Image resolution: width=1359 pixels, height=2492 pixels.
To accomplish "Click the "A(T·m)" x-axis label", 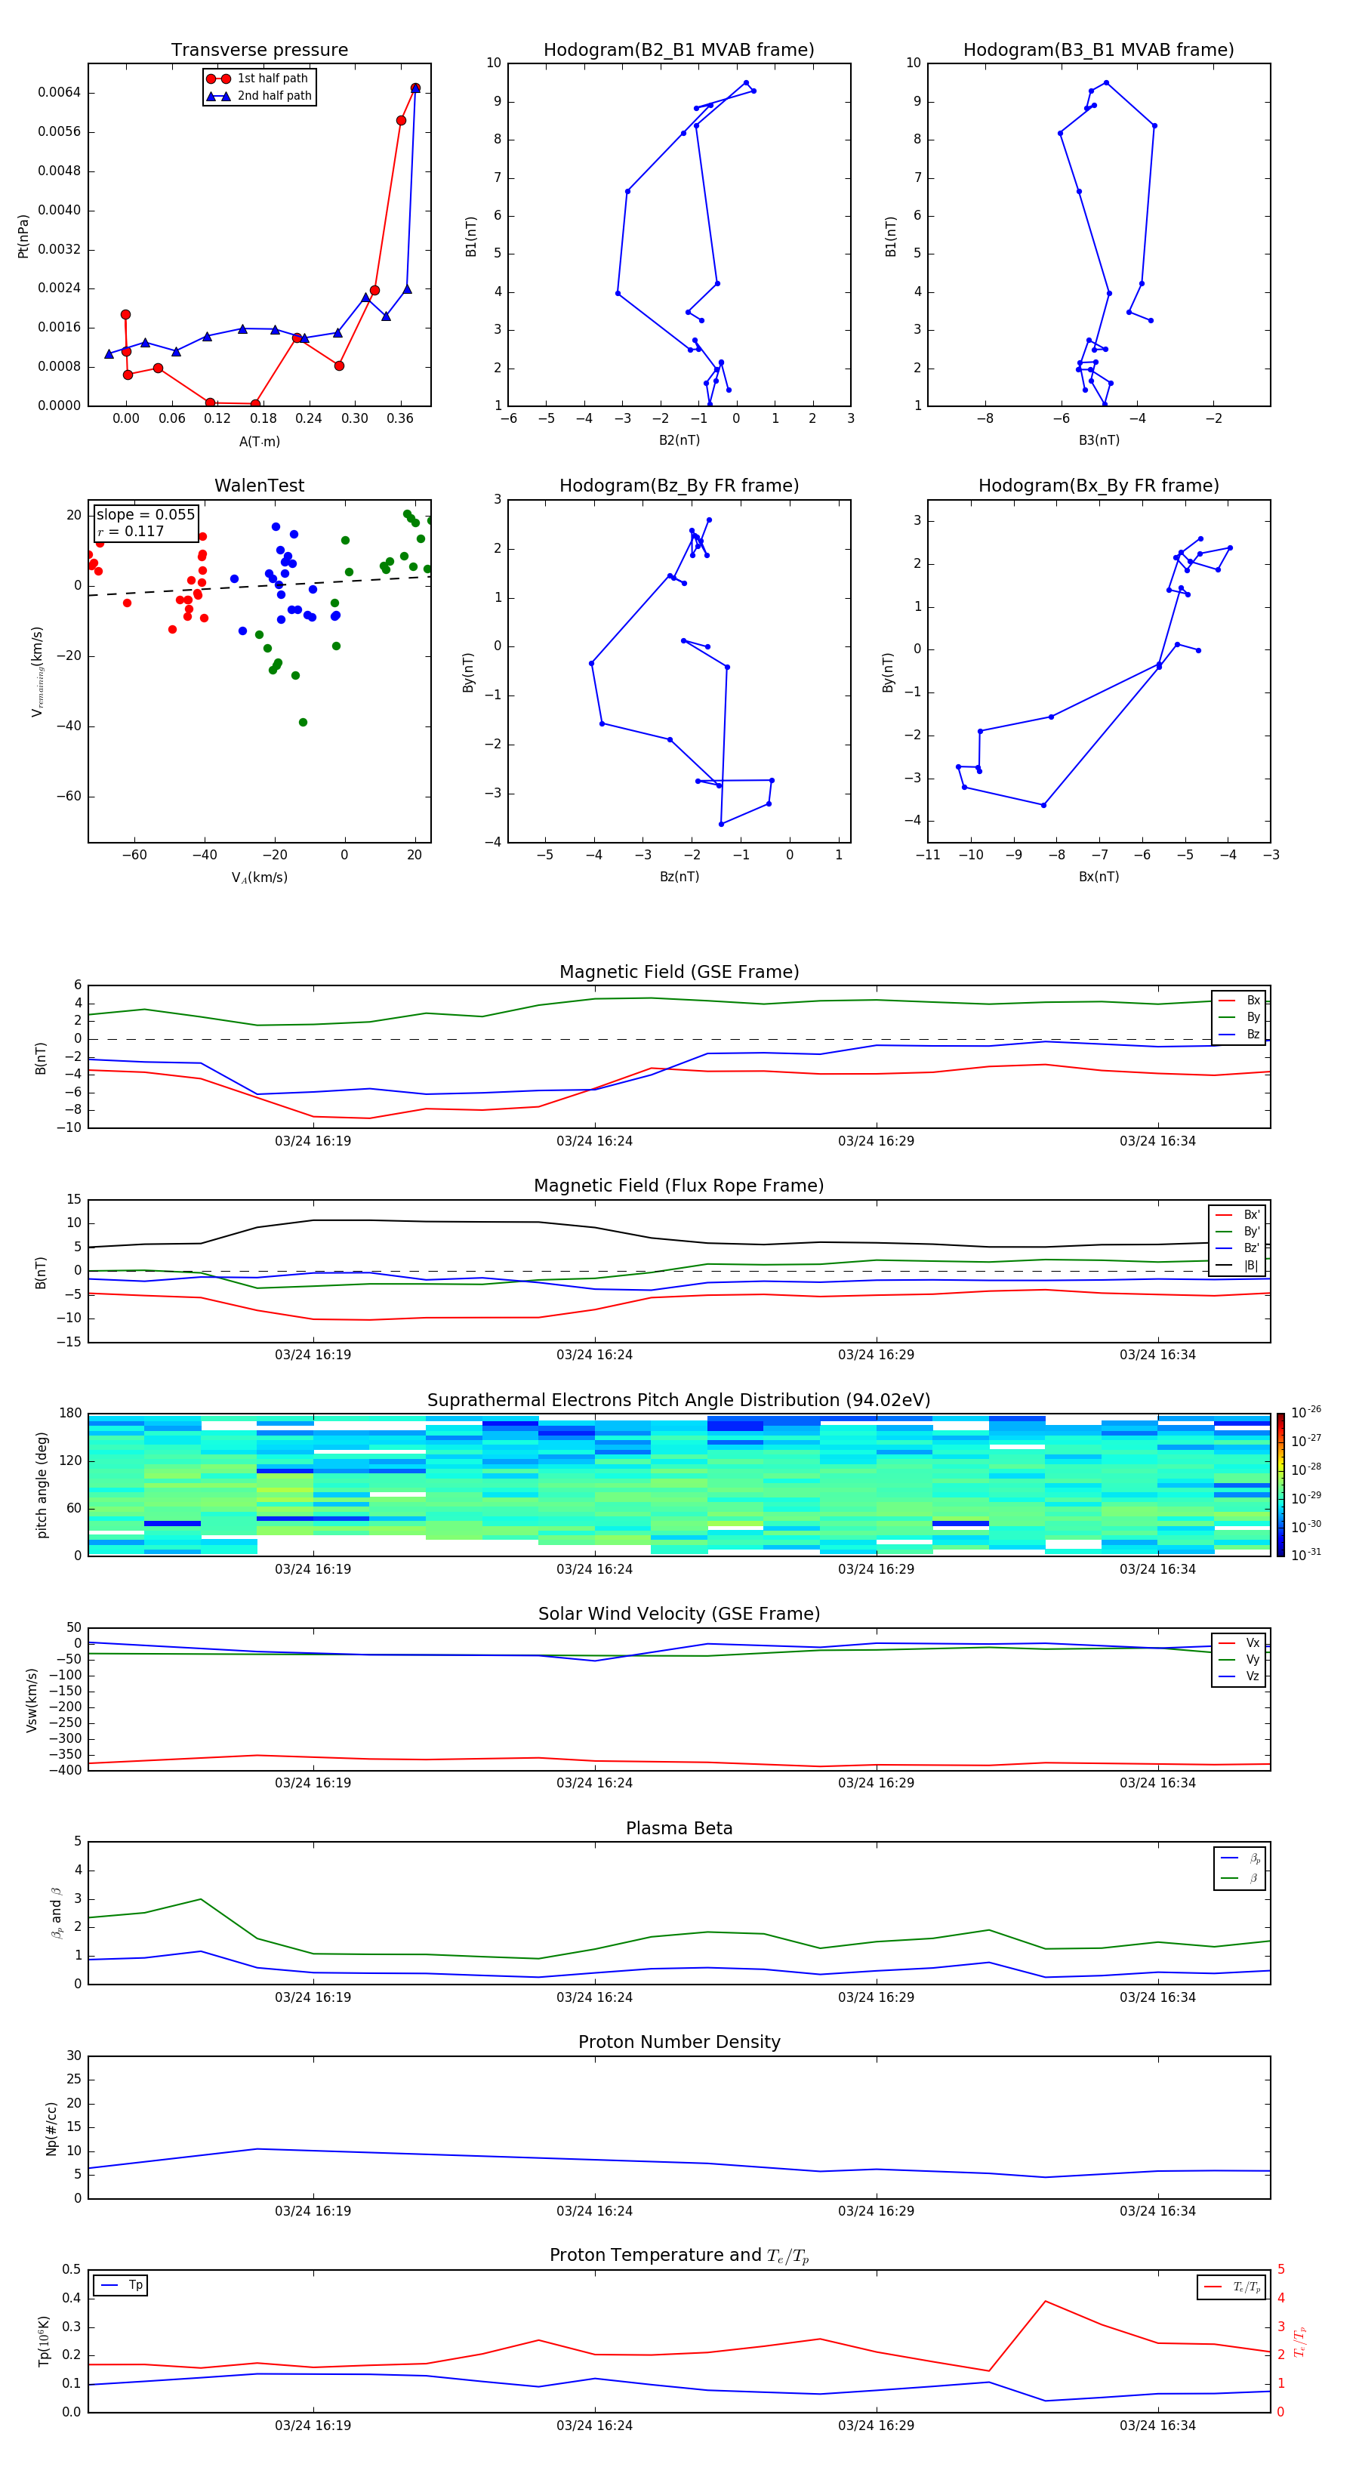I will [x=259, y=442].
